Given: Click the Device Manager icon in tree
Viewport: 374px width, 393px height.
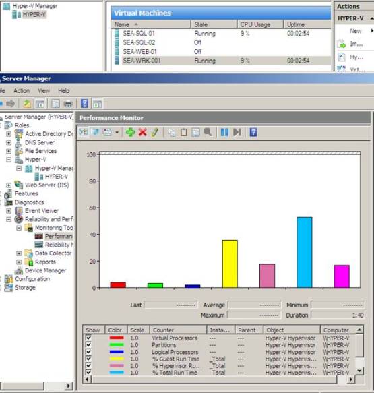Looking at the screenshot, I should (19, 271).
